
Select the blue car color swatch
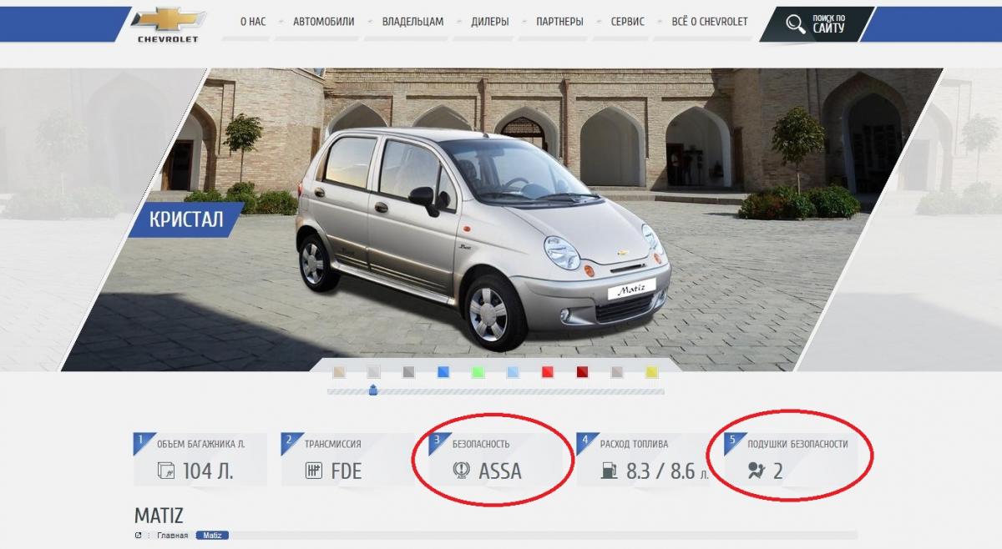click(443, 372)
